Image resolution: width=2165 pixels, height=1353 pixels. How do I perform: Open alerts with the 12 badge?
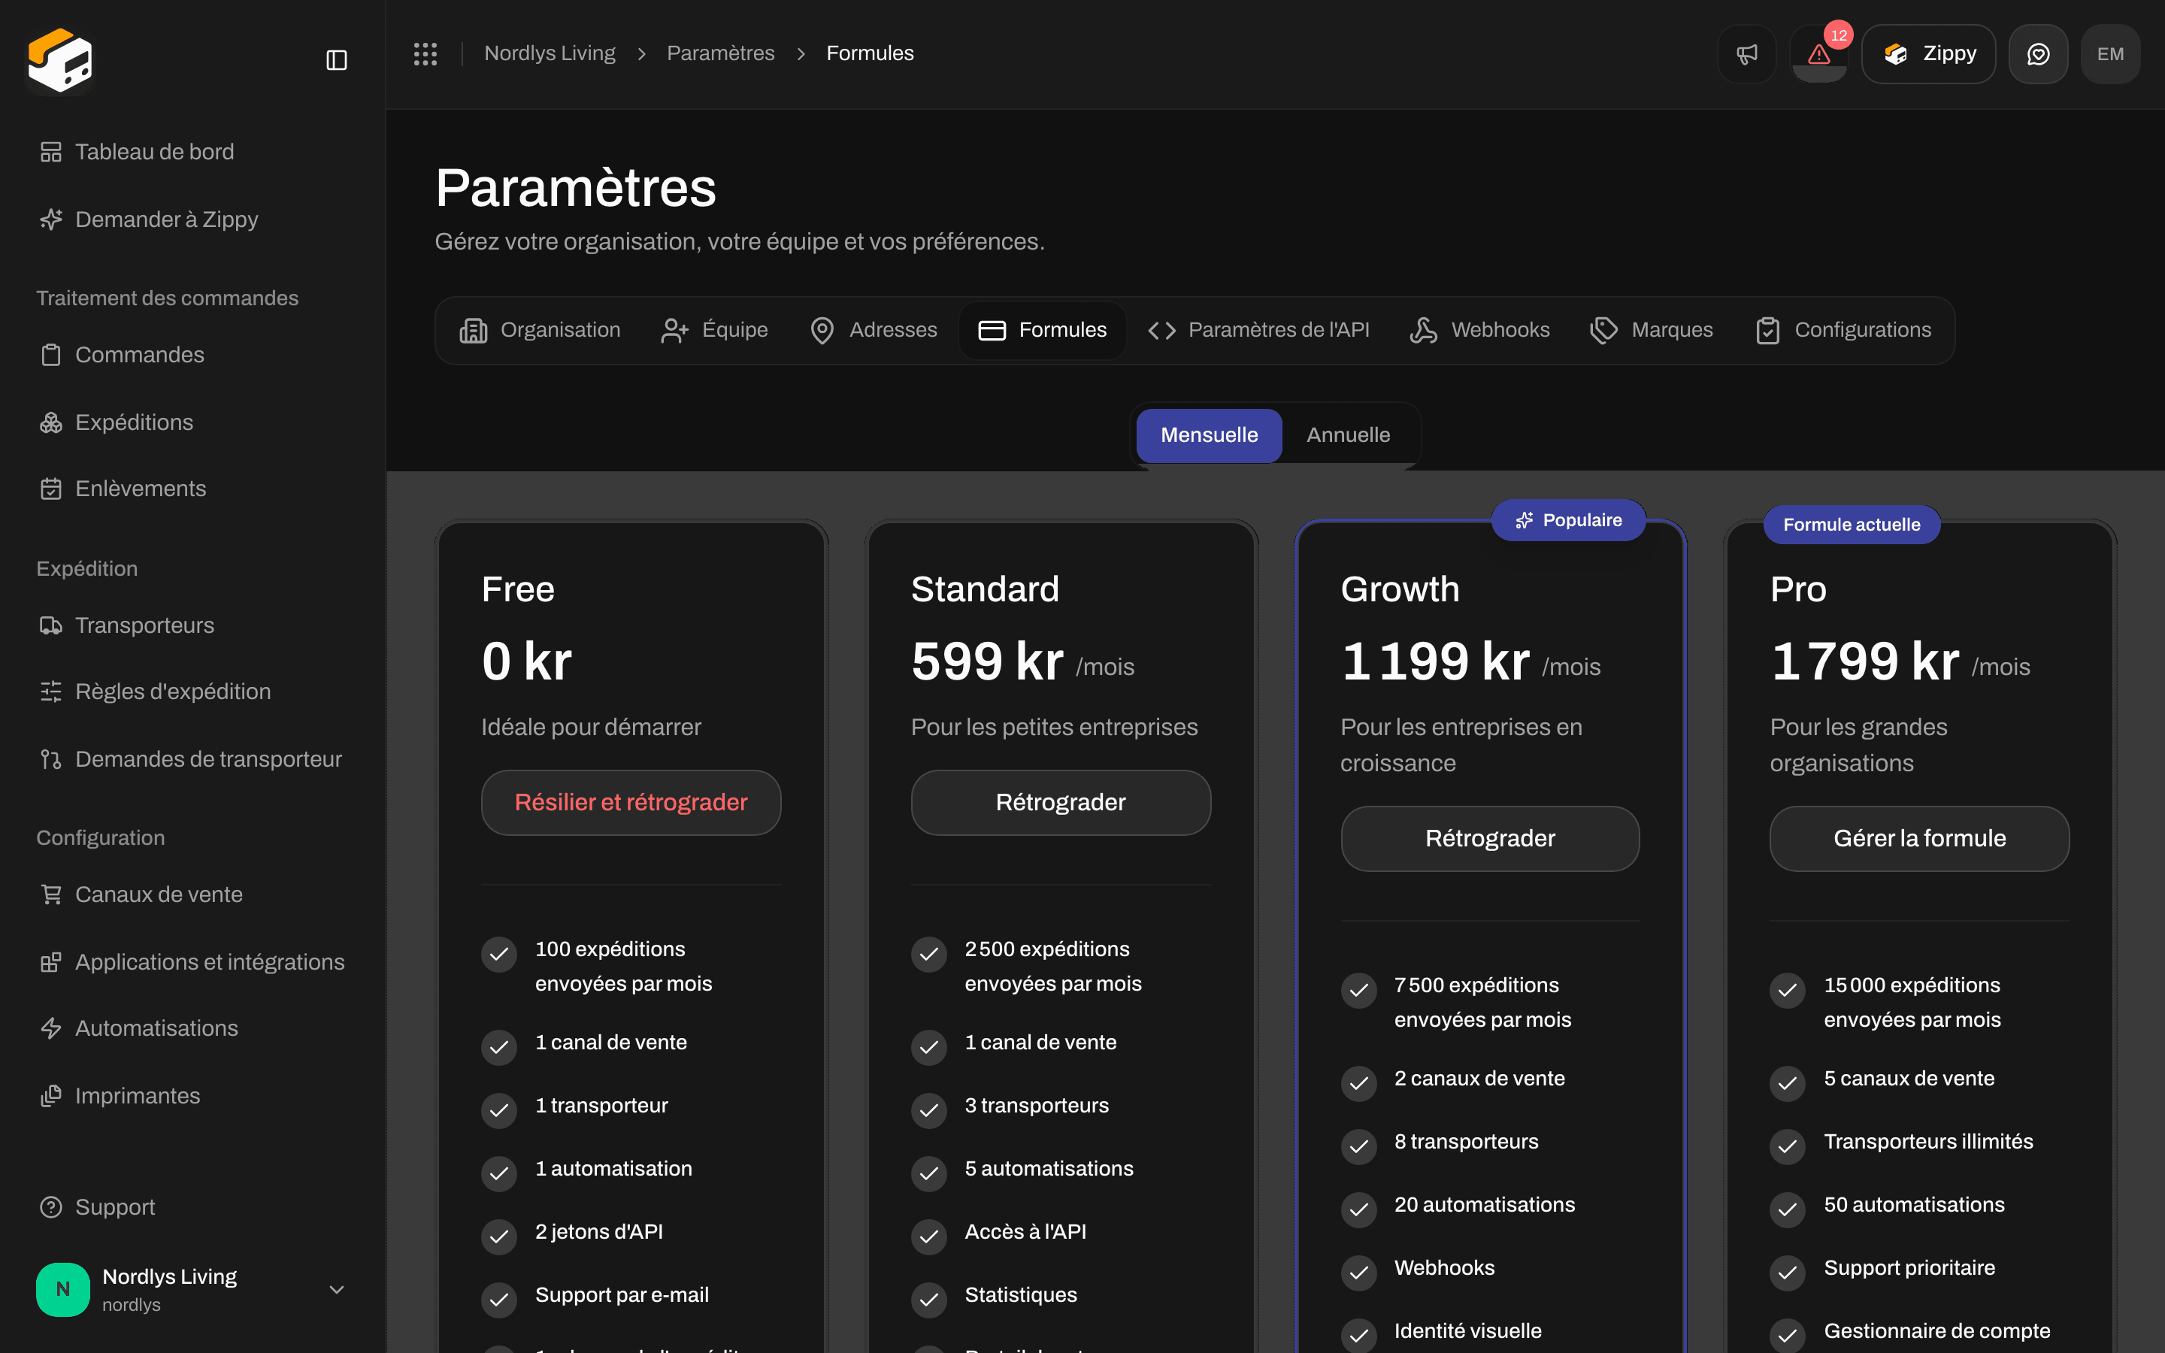pos(1818,53)
